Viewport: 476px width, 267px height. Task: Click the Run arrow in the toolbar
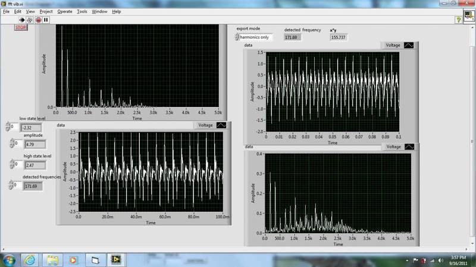22,20
